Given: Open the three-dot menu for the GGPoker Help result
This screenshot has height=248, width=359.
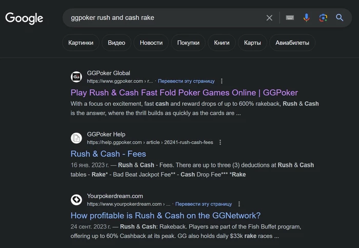Looking at the screenshot, I should coord(220,142).
